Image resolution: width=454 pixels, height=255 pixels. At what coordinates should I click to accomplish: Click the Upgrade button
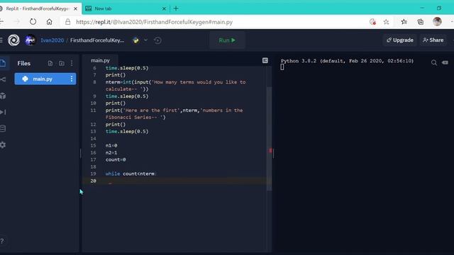click(400, 40)
